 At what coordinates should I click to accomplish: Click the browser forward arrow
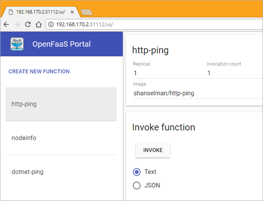17,25
